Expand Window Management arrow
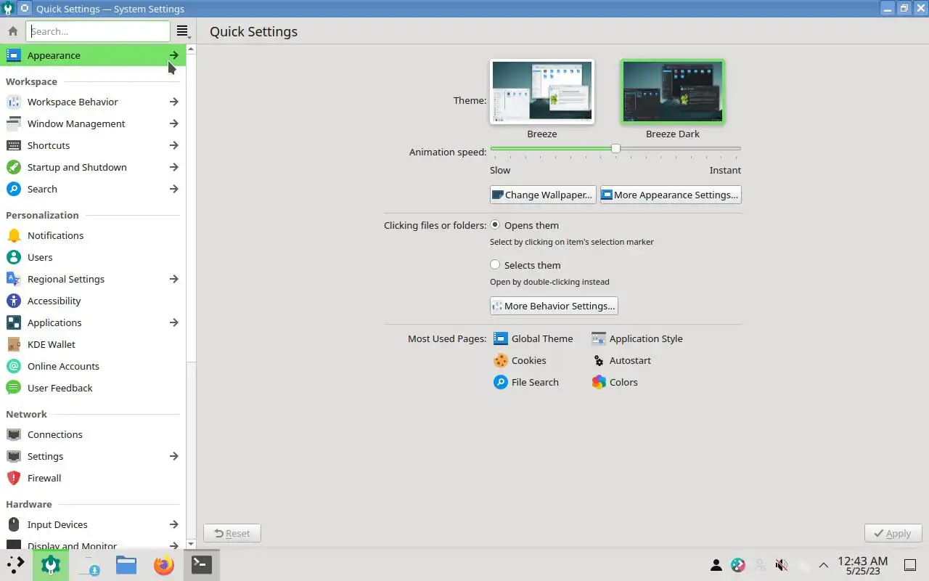This screenshot has width=929, height=581. (174, 123)
